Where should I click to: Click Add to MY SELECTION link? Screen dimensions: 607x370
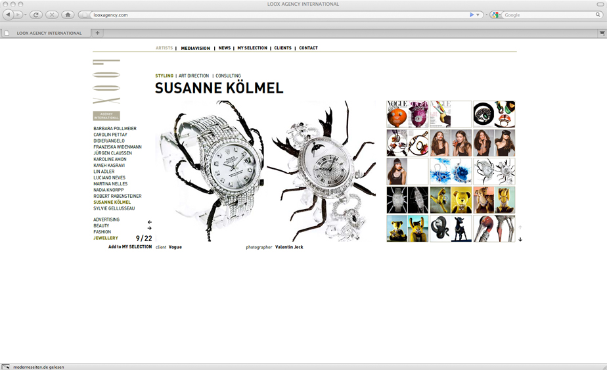pyautogui.click(x=130, y=247)
